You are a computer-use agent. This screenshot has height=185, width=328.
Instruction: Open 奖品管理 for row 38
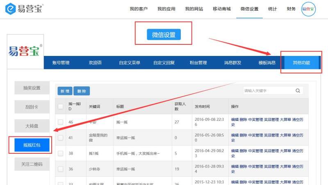coord(271,151)
